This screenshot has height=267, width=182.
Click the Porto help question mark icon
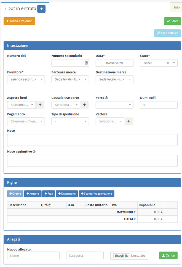tap(106, 98)
